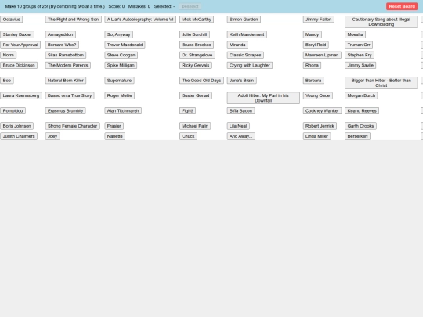Select the Trevor Macdonald tile
423x317 pixels.
[x=125, y=45]
